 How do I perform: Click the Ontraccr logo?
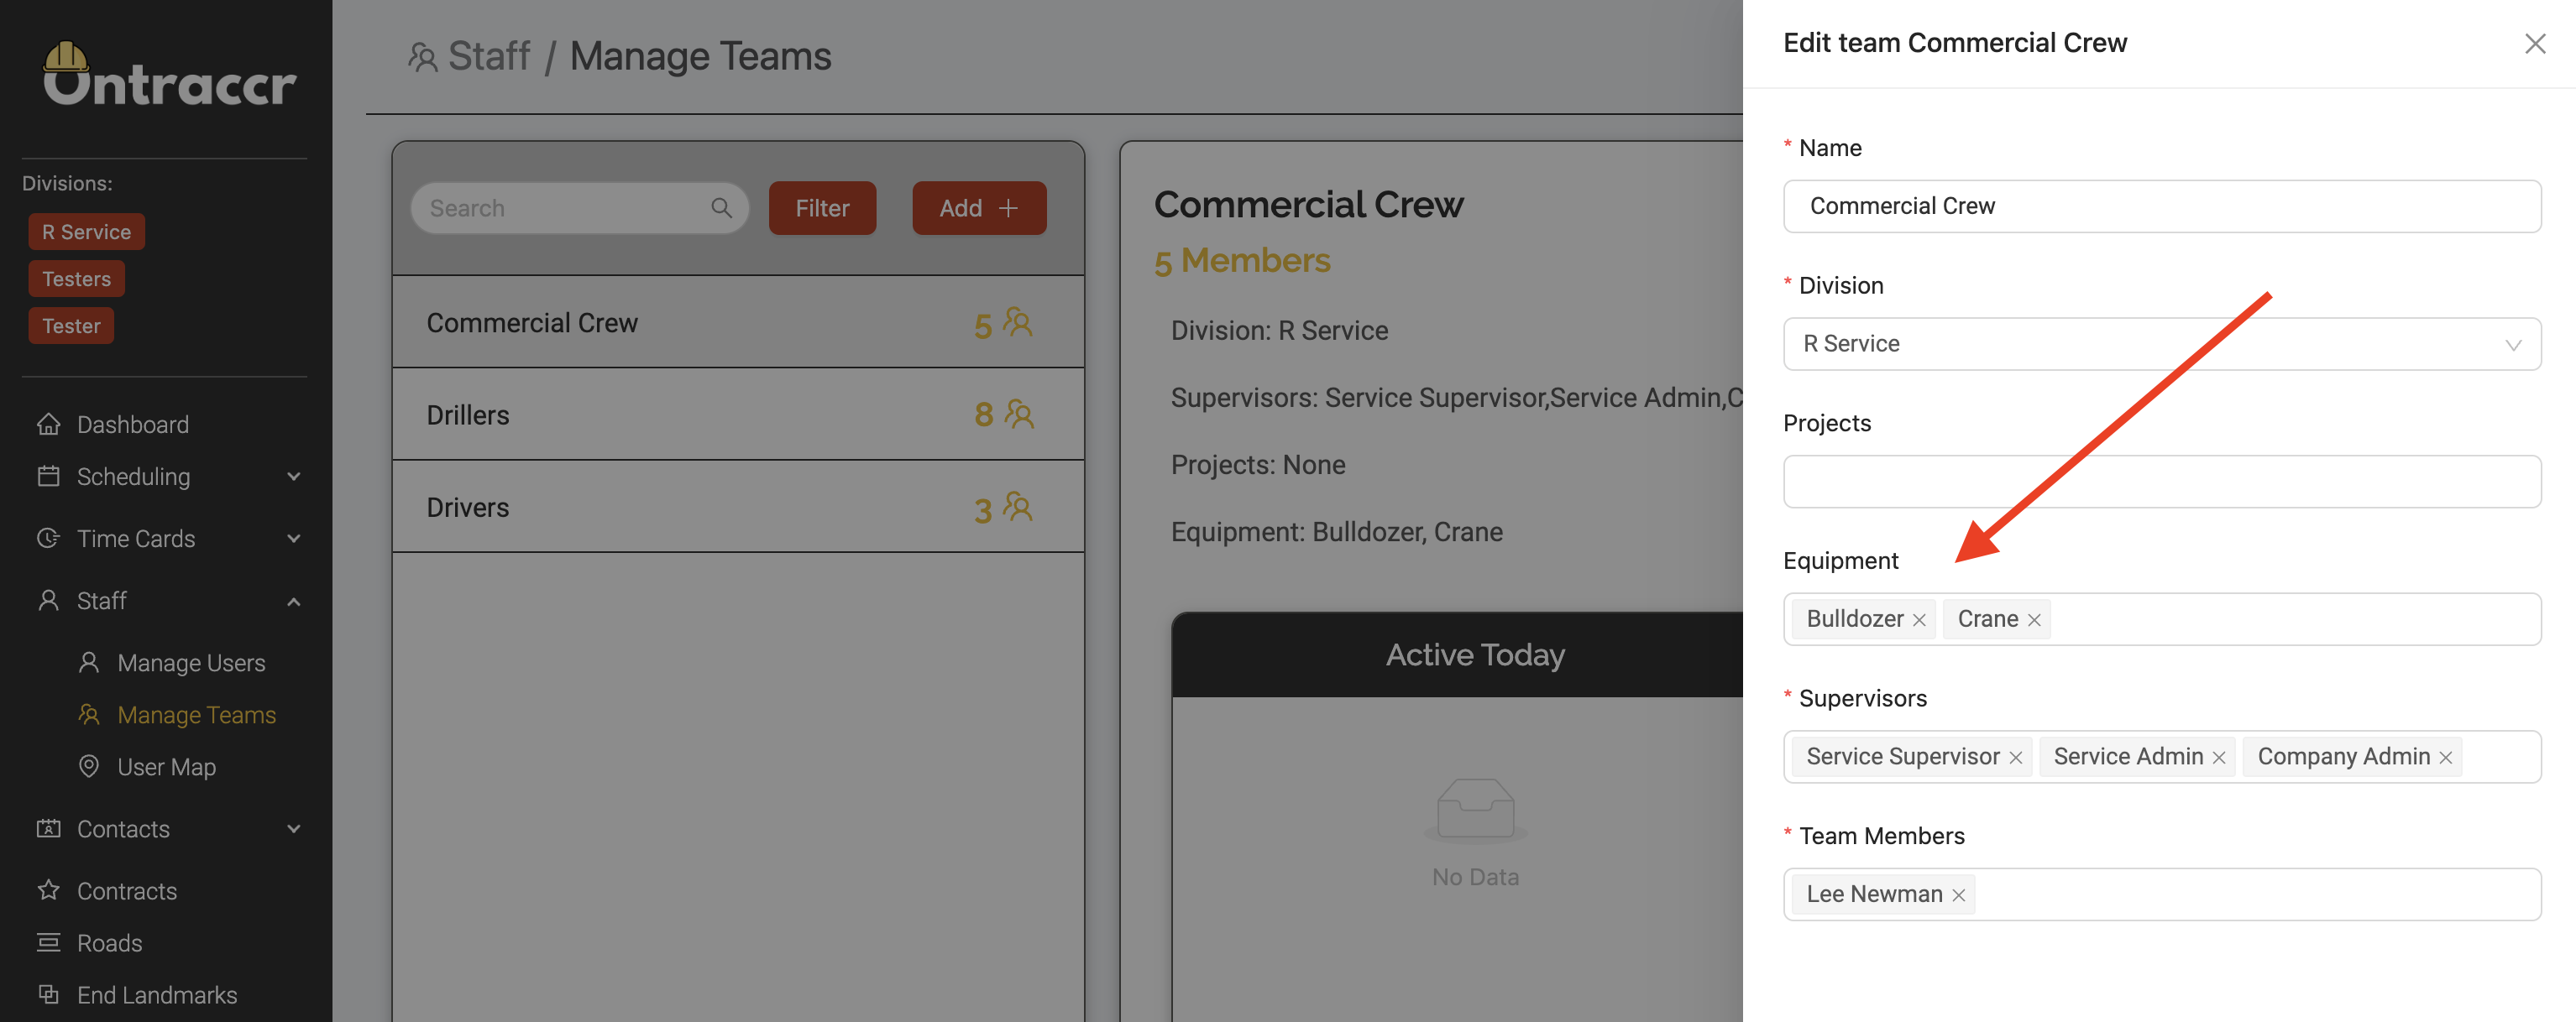coord(168,76)
